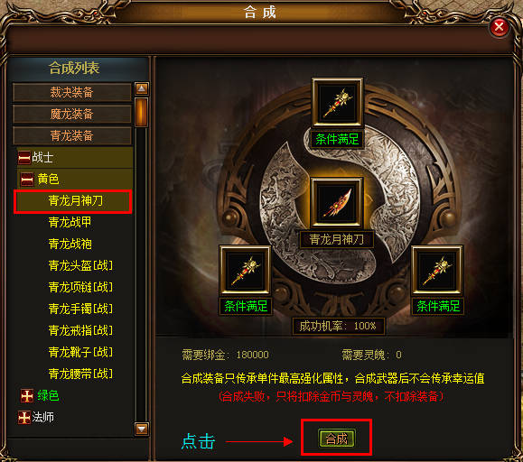This screenshot has width=523, height=462.
Task: Select 青龙月神刀 in the list
Action: (x=73, y=201)
